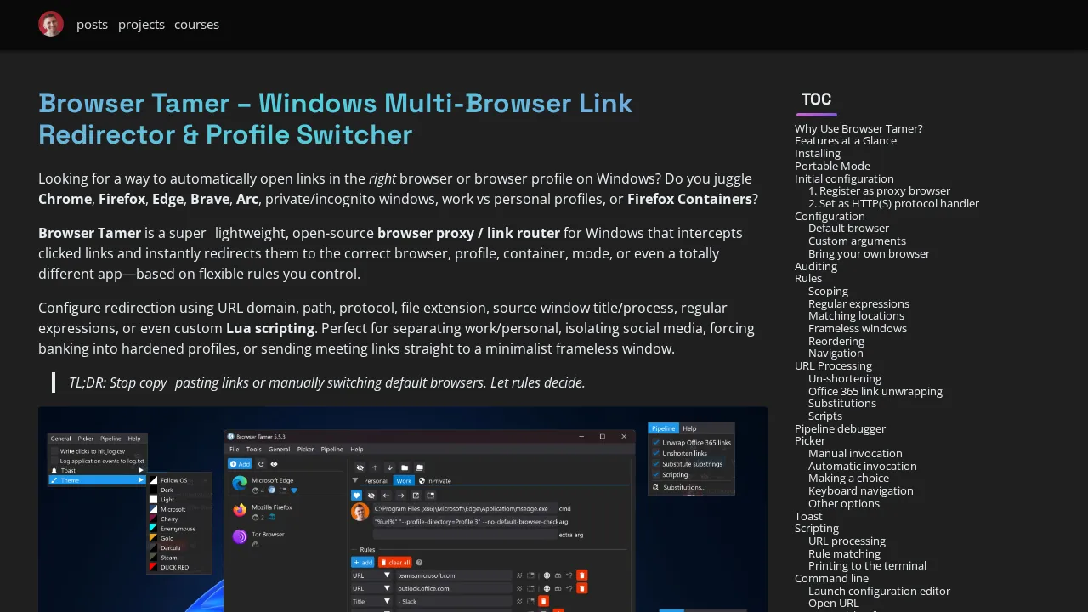Jump to "Rule matching" subsection
1088x612 pixels.
(844, 554)
